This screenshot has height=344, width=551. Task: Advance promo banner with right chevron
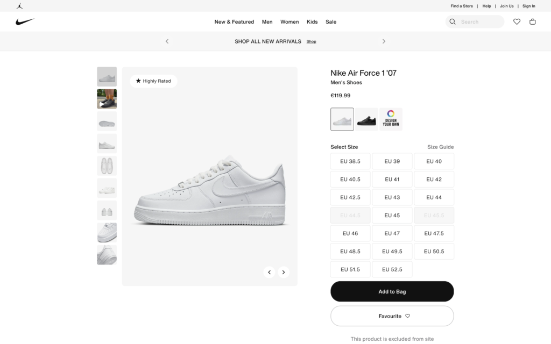coord(384,41)
